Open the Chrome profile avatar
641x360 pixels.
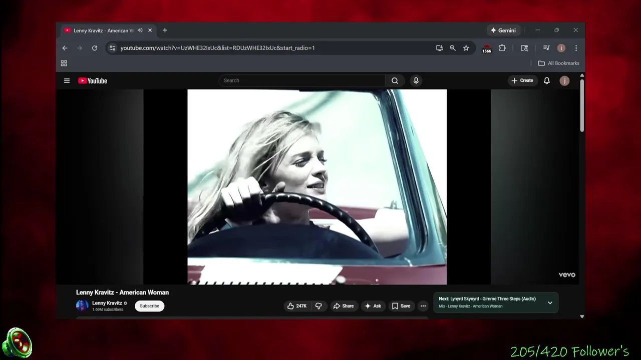click(561, 48)
